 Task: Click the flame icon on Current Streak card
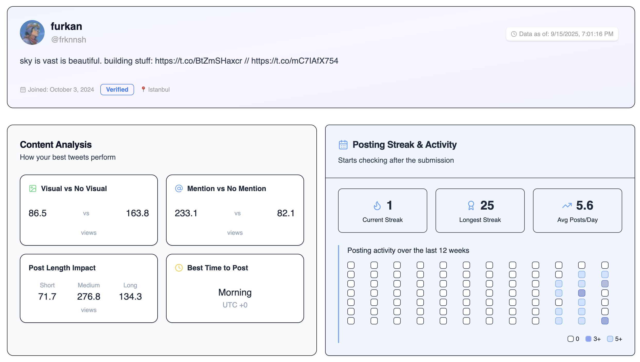coord(377,205)
